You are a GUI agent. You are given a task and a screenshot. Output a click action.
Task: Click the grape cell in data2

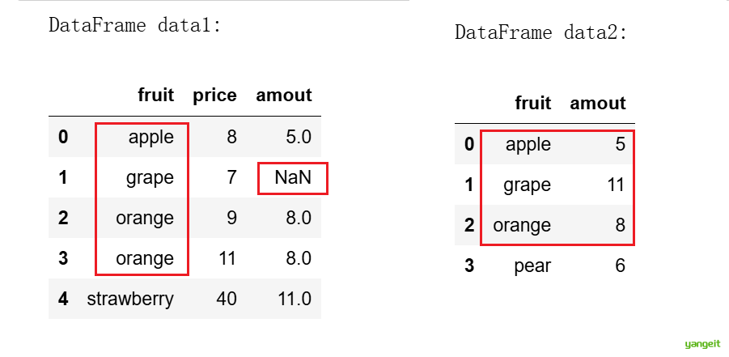coord(527,185)
